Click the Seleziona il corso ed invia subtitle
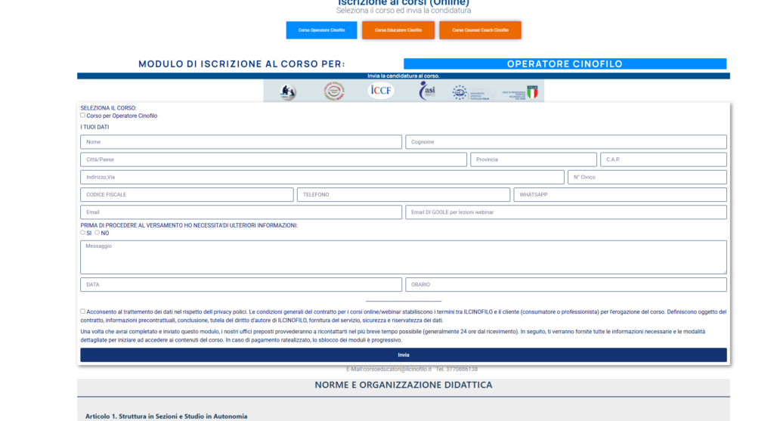This screenshot has height=421, width=774. click(404, 11)
